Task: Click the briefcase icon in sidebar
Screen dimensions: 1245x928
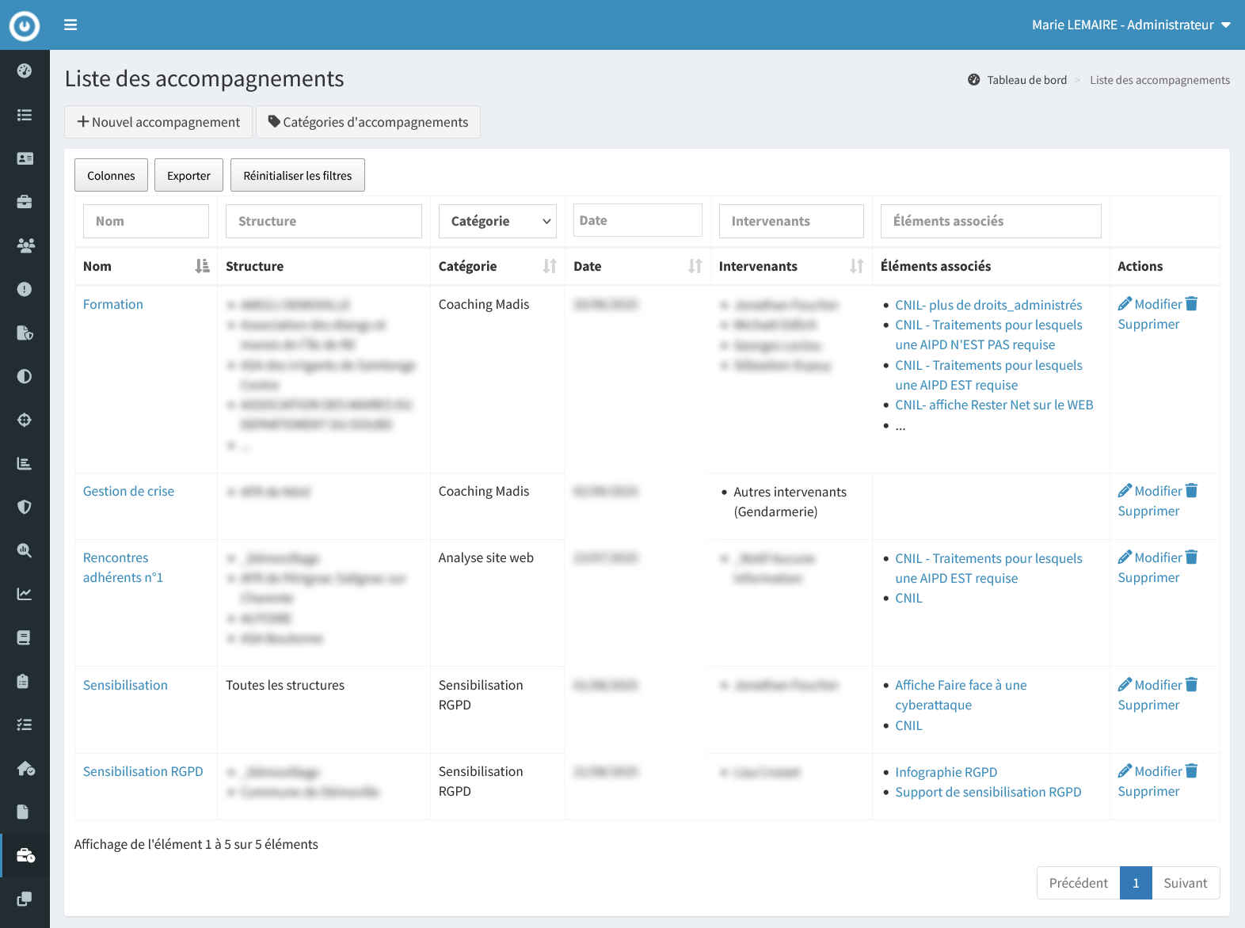Action: (x=25, y=202)
